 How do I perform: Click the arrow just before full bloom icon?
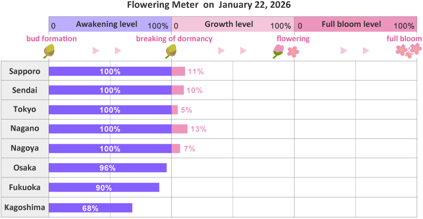pos(366,51)
